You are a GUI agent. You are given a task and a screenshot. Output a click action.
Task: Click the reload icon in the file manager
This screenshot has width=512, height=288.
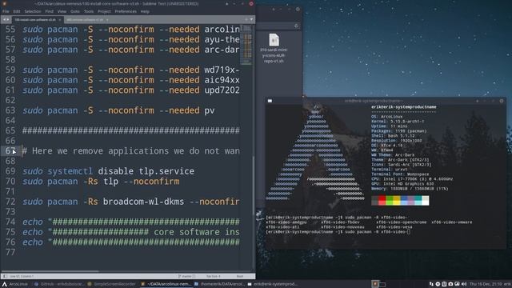point(296,26)
